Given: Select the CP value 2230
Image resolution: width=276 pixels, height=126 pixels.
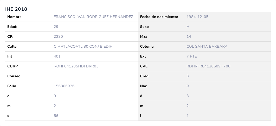Looking at the screenshot, I should tap(58, 37).
